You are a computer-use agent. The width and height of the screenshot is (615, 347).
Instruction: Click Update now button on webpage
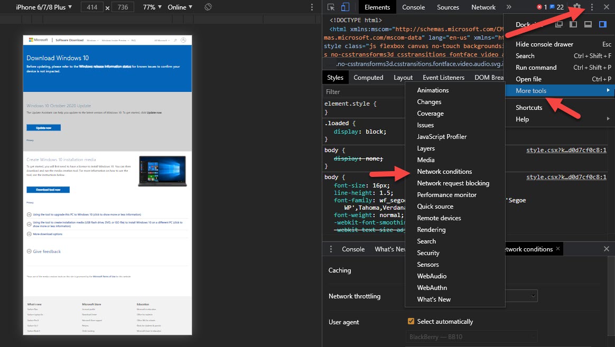(x=43, y=128)
